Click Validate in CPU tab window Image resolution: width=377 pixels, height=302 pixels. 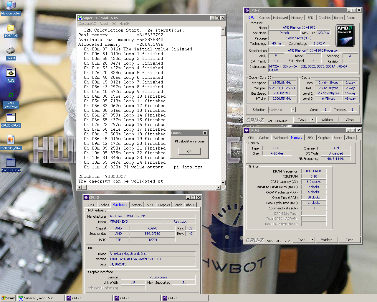(x=327, y=120)
